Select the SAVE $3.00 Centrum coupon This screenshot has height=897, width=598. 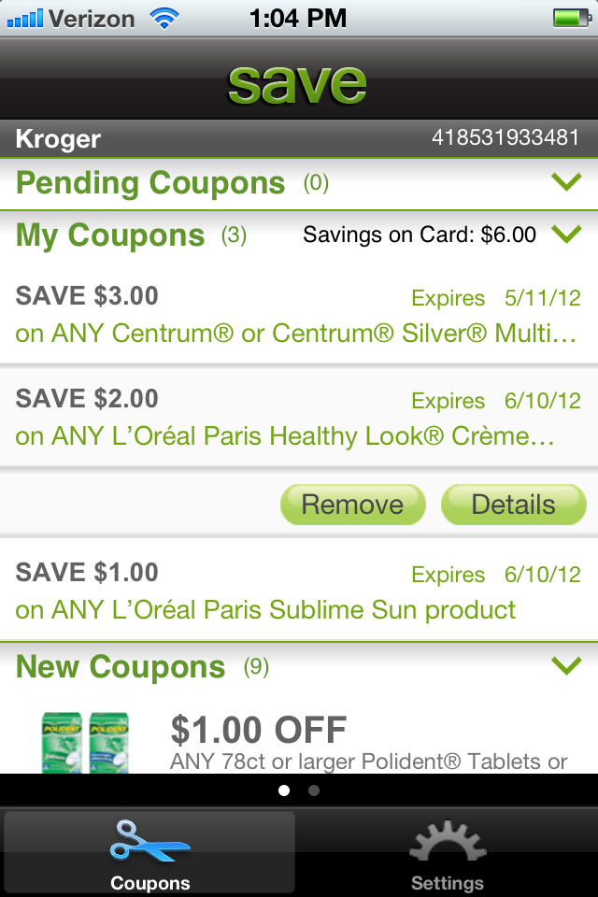pos(297,316)
